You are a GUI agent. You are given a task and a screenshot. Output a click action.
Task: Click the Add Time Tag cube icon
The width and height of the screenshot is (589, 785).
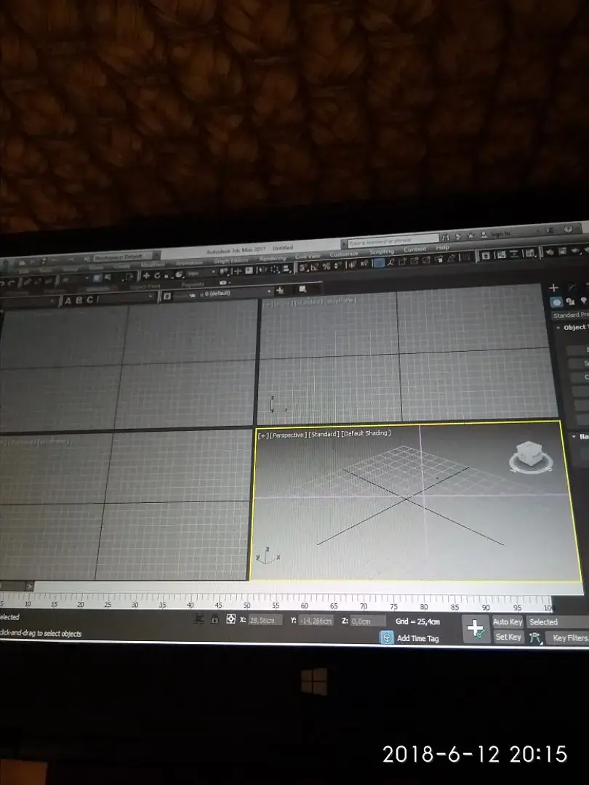387,637
